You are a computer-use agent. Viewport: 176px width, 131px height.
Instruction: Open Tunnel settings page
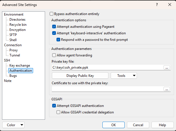[x=15, y=55]
